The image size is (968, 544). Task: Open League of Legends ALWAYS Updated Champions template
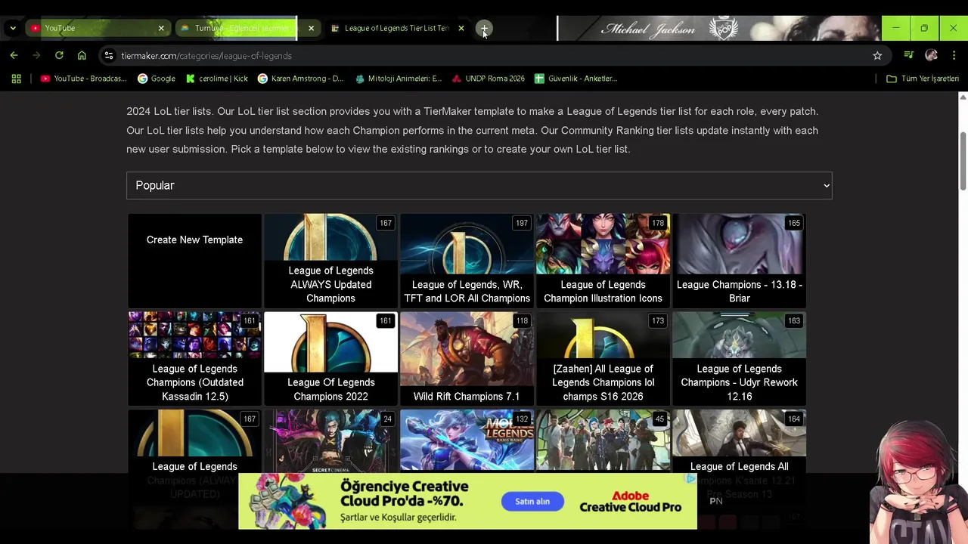330,261
